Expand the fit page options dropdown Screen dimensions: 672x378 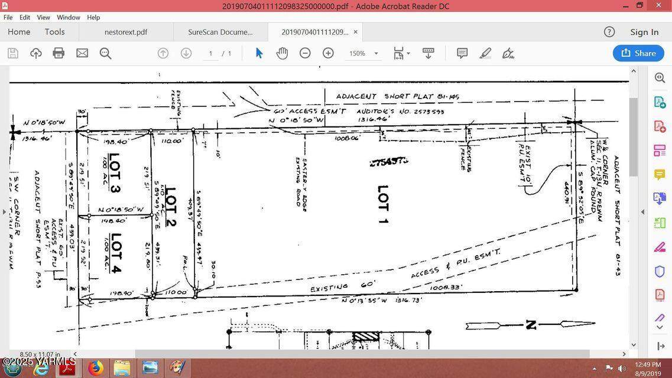[408, 54]
